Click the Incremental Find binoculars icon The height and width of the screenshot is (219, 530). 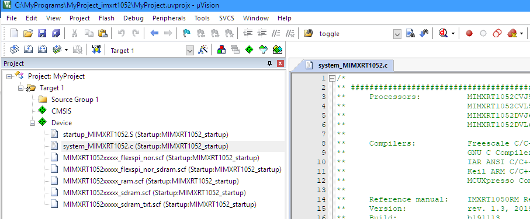[x=424, y=33]
